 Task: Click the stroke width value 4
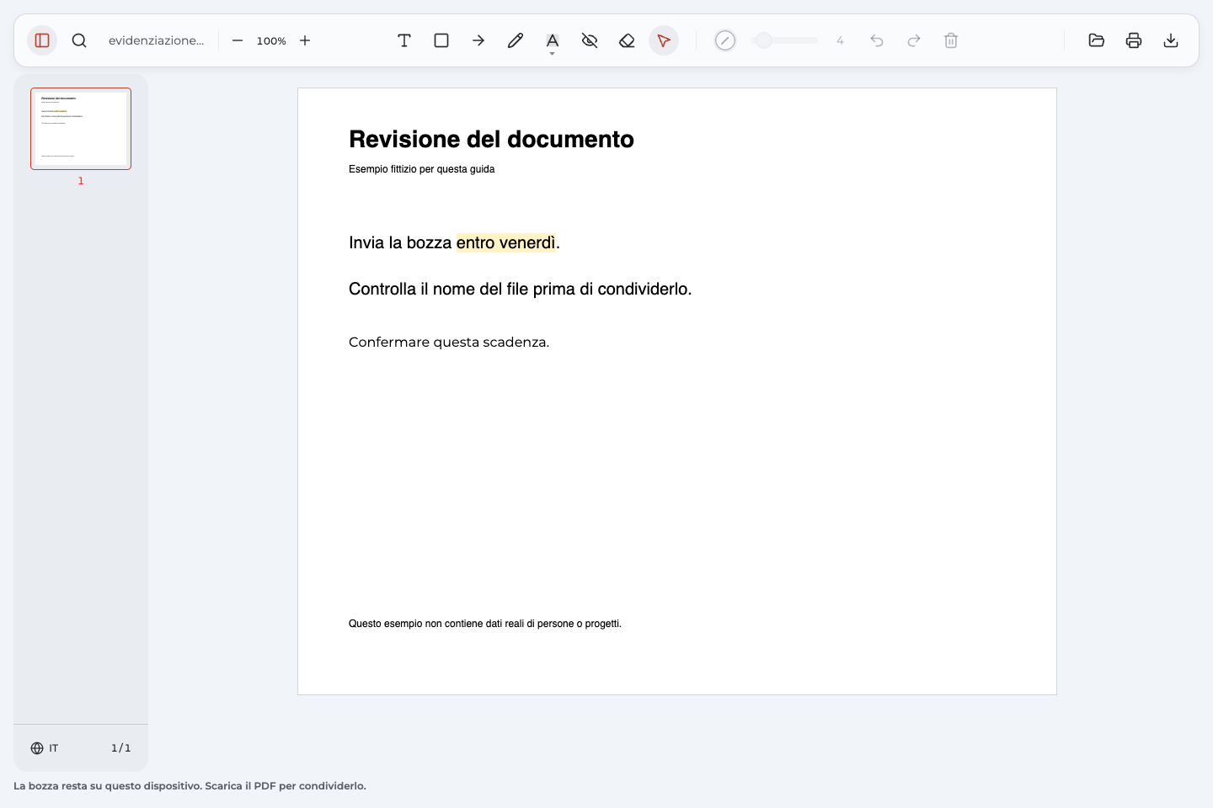[840, 40]
